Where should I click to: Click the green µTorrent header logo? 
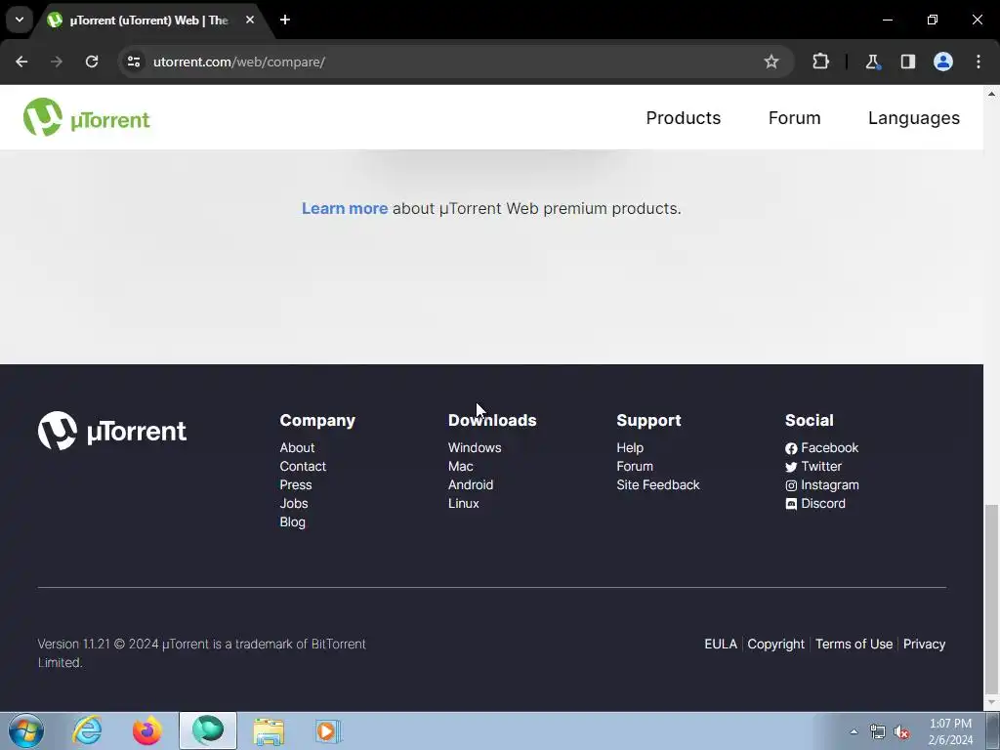pos(87,117)
